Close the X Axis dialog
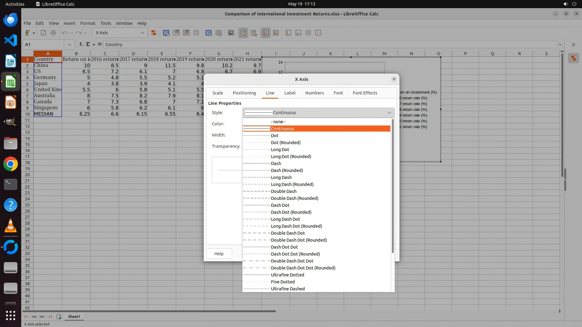 394,79
